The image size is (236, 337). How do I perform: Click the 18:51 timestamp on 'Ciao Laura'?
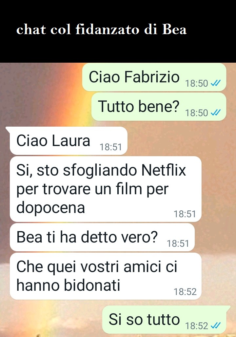coord(110,147)
